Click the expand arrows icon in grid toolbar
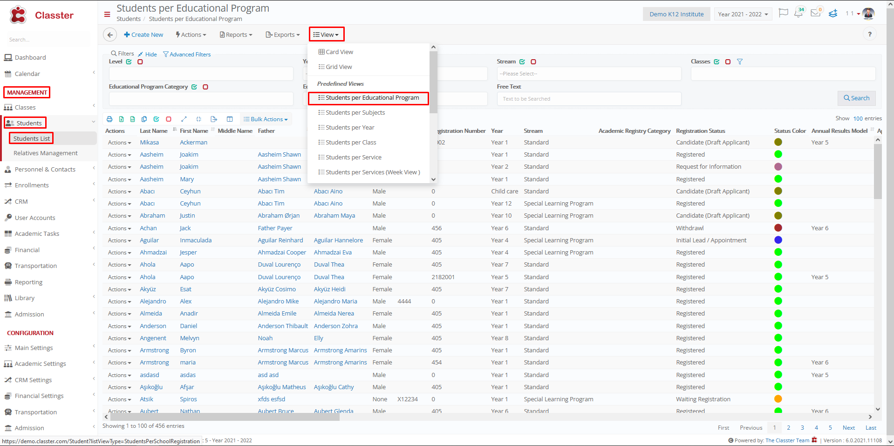Screen dimensions: 894x446 [x=184, y=119]
